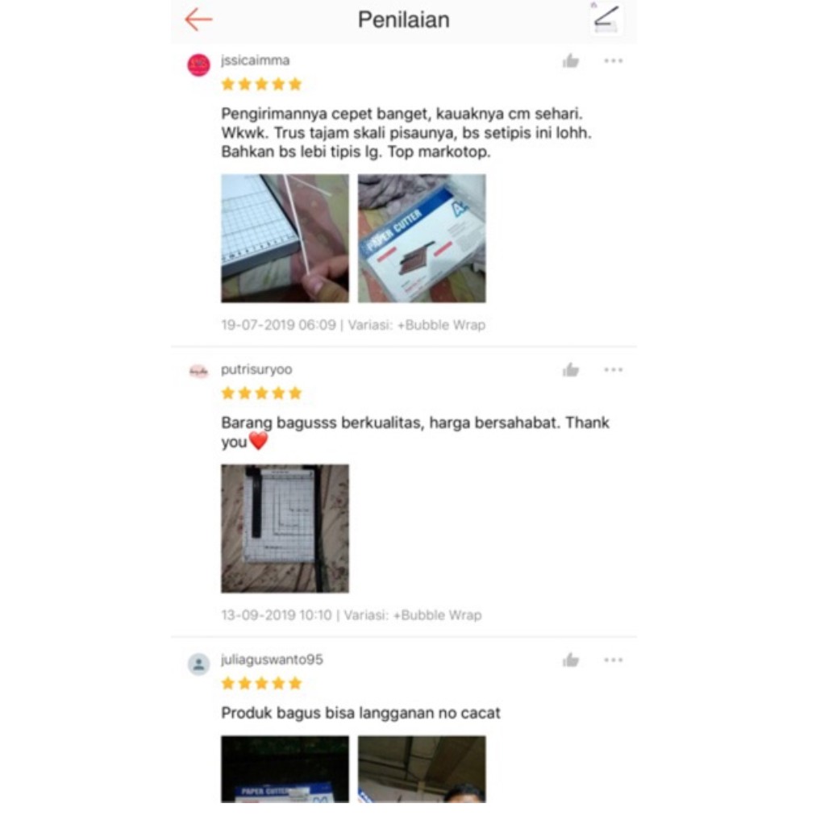This screenshot has height=816, width=816.
Task: Like juliaguswanto95's review with thumbs up
Action: click(x=571, y=660)
